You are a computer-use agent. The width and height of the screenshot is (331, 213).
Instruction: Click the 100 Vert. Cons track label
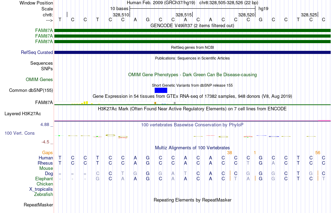[20, 133]
